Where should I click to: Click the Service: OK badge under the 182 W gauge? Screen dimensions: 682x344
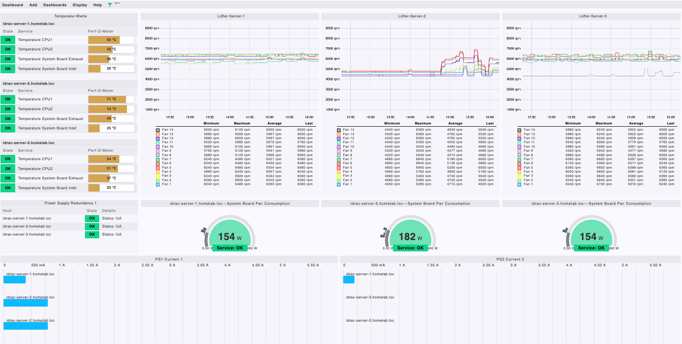[410, 247]
